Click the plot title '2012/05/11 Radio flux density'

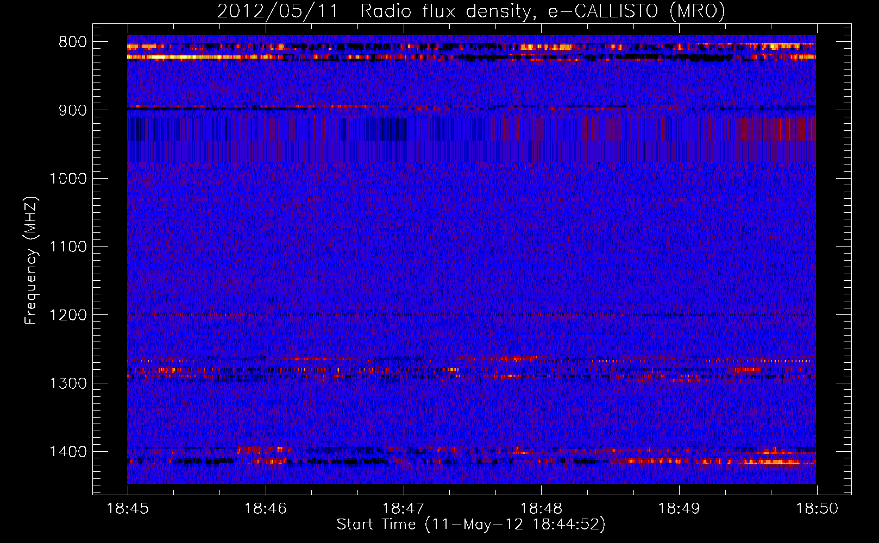pyautogui.click(x=471, y=11)
